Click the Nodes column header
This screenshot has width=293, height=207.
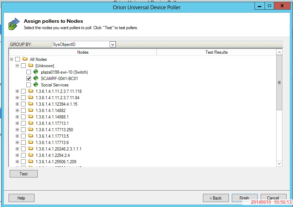tap(83, 52)
